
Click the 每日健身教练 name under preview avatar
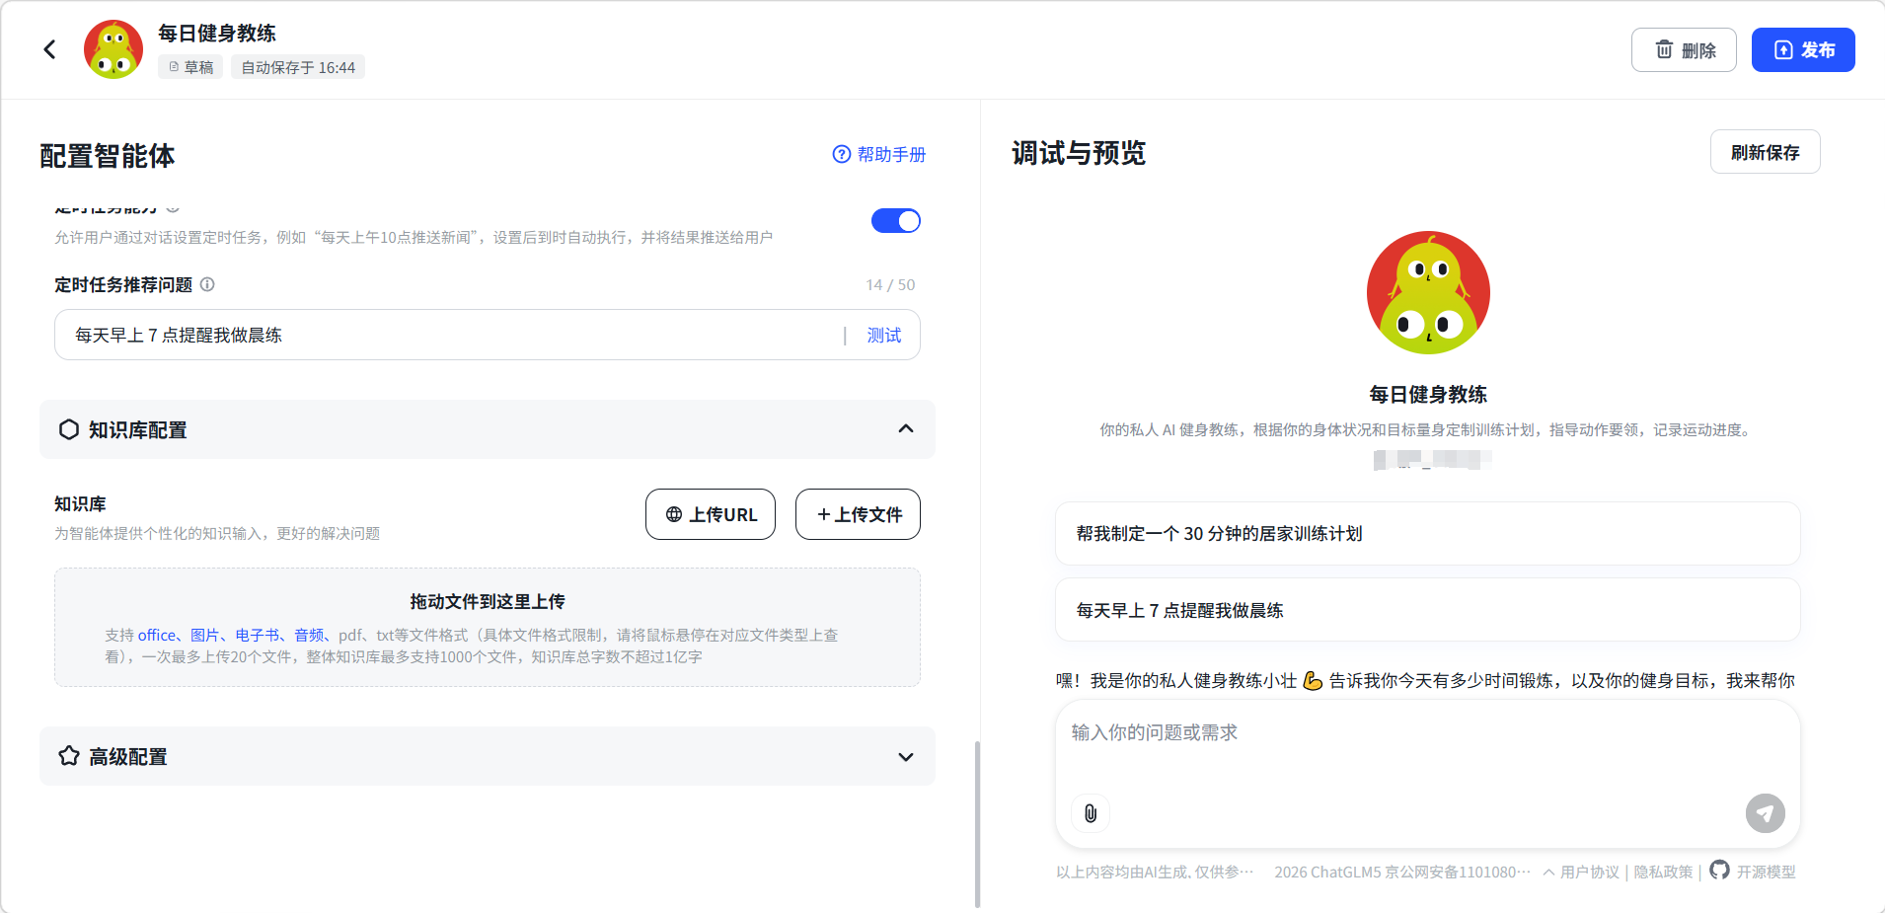(1428, 394)
